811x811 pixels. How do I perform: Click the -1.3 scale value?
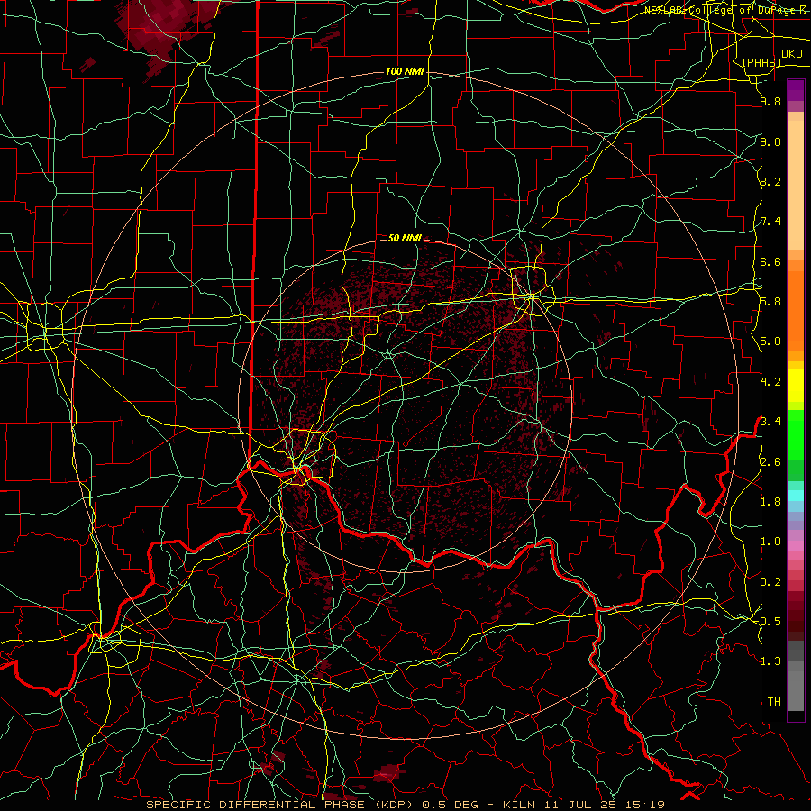768,661
